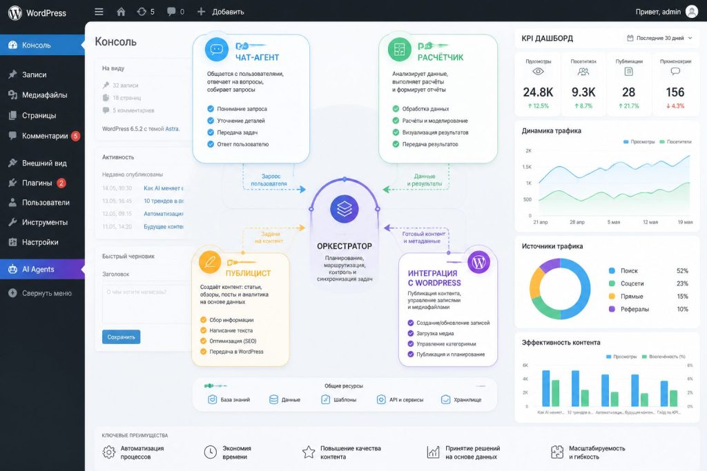This screenshot has width=707, height=471.
Task: Click "Добавить" in the top bar
Action: click(221, 12)
